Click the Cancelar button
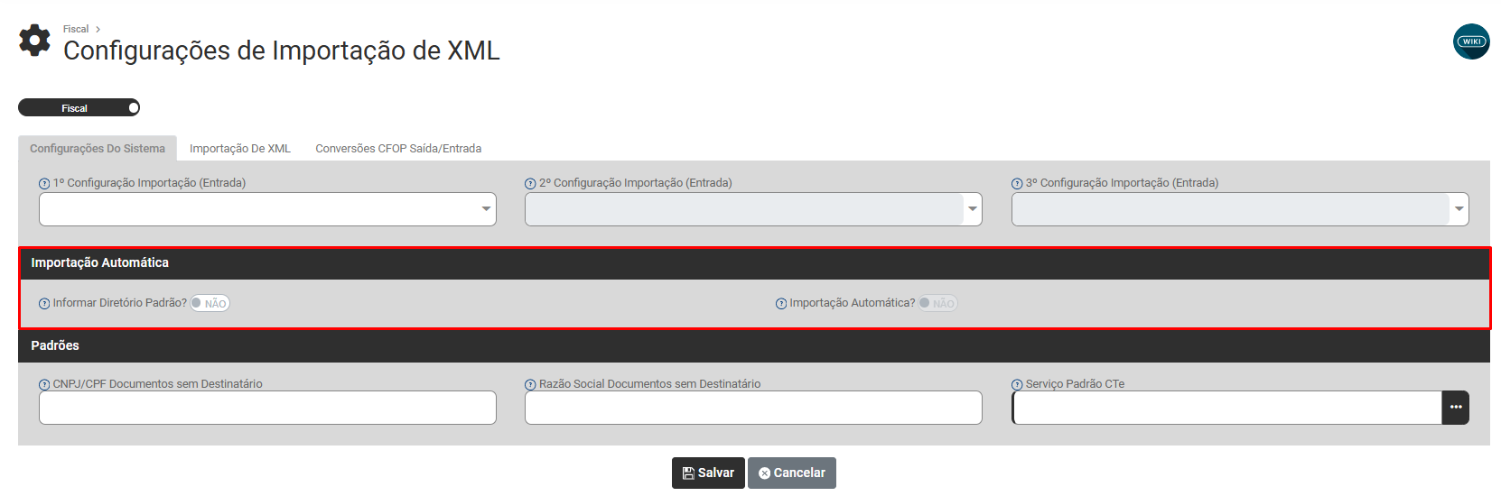Screen dimensions: 1501x496 (x=792, y=473)
